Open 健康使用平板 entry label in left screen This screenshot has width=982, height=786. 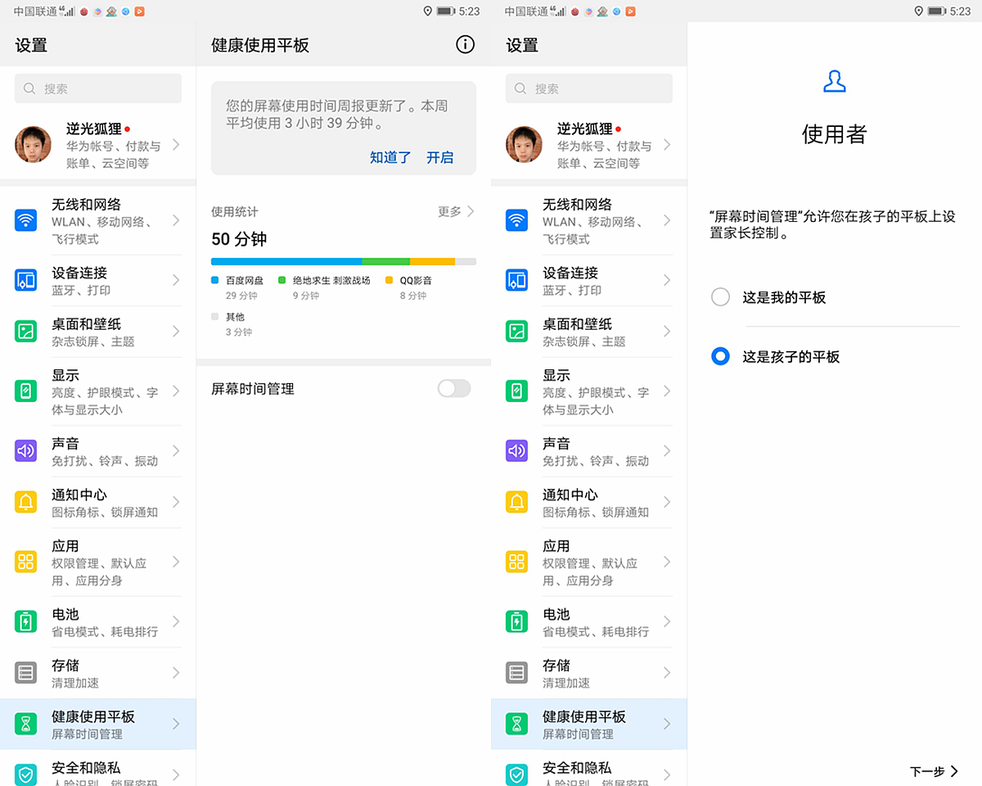92,716
